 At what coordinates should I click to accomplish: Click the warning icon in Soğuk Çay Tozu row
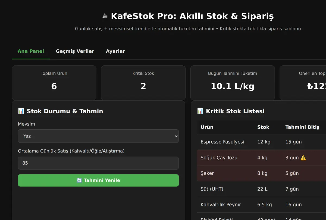[x=303, y=158]
